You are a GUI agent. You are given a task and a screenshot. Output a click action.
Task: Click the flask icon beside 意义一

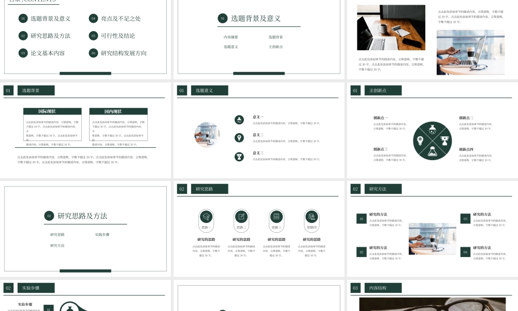point(239,120)
